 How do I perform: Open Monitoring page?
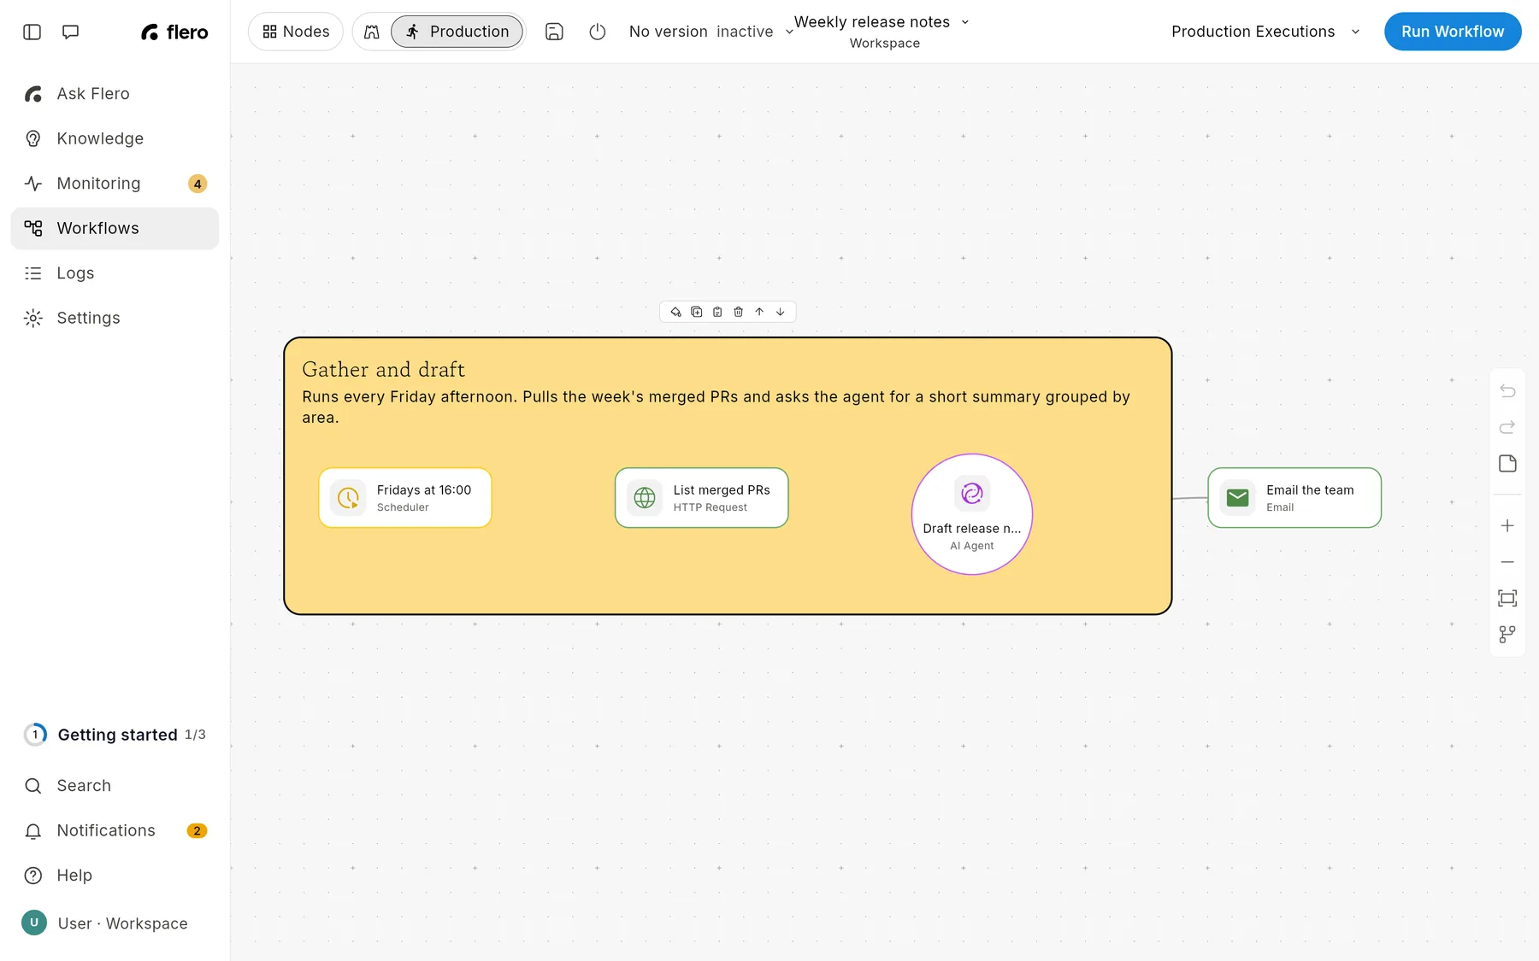(115, 184)
